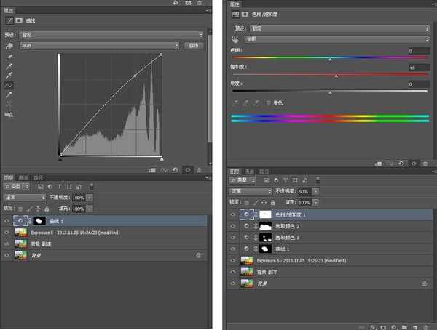The height and width of the screenshot is (330, 437).
Task: Reset Curves adjustment to defaults
Action: (176, 169)
